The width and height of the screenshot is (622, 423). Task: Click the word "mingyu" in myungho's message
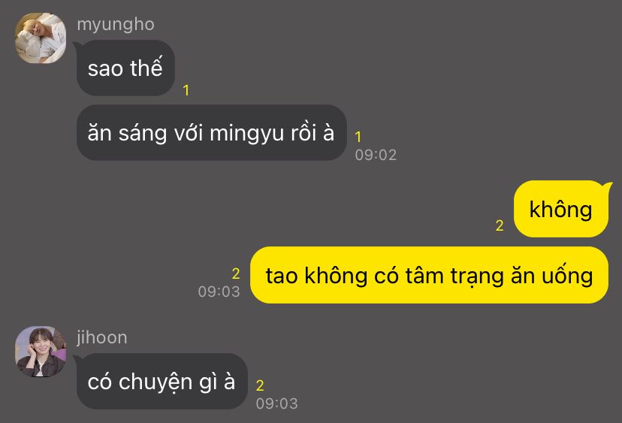point(246,133)
